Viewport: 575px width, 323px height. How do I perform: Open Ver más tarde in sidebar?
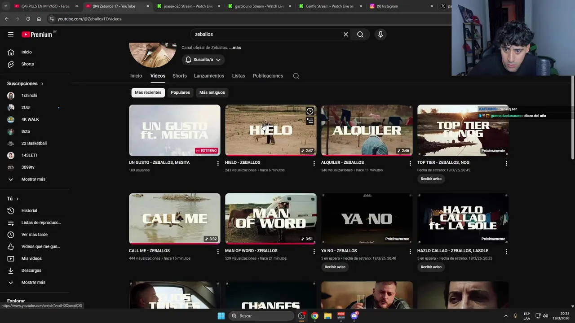pos(35,235)
